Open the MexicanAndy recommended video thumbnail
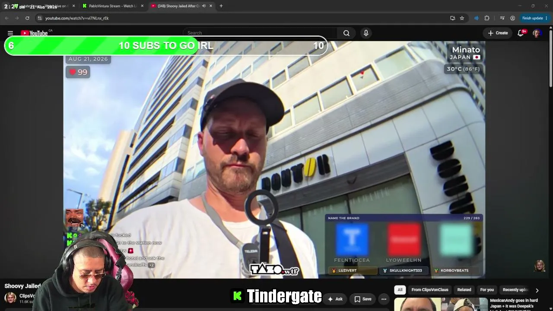Screen dimensions: 553x311 tap(441, 304)
